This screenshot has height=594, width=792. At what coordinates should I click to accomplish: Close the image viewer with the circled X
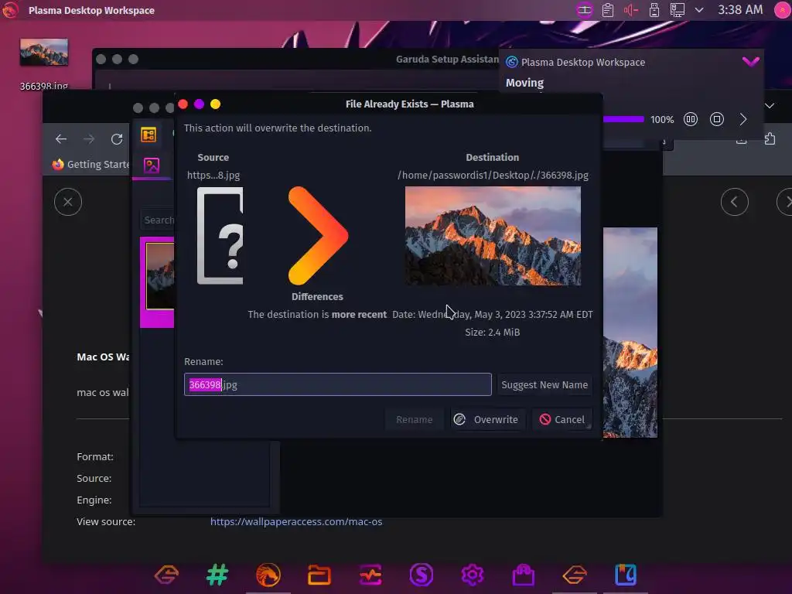pyautogui.click(x=68, y=202)
